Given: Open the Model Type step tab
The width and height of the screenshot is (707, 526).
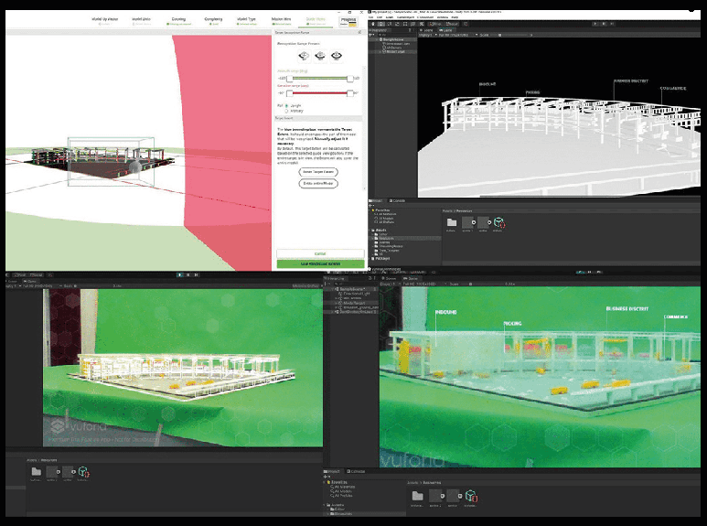Looking at the screenshot, I should point(246,20).
